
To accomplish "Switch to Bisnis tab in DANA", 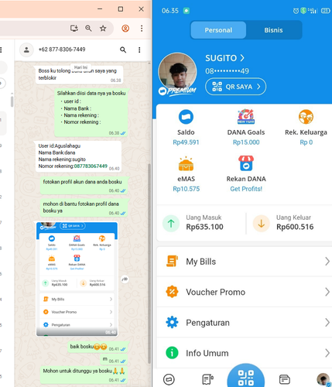I will pos(273,30).
